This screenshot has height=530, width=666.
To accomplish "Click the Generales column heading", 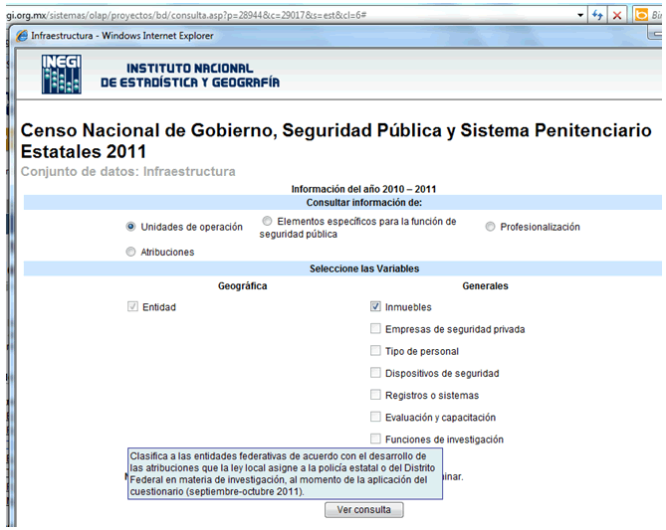I will [485, 286].
